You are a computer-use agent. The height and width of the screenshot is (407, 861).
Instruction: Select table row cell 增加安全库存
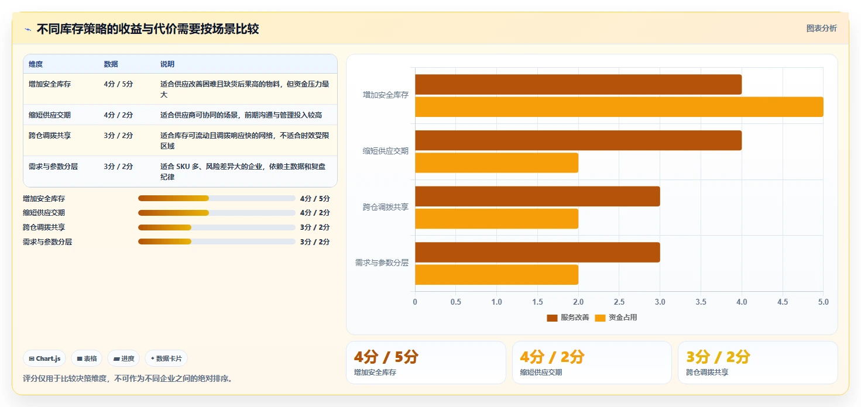(50, 84)
